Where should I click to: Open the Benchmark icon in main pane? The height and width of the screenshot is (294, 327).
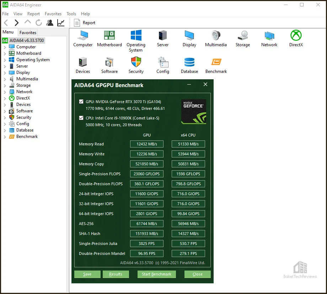pos(216,65)
